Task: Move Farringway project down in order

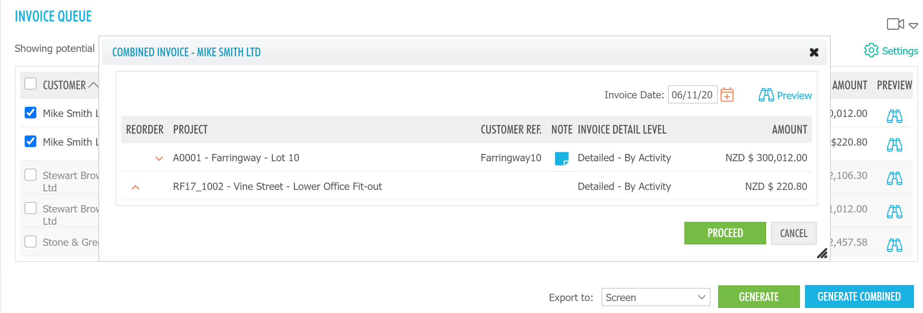Action: pos(159,158)
